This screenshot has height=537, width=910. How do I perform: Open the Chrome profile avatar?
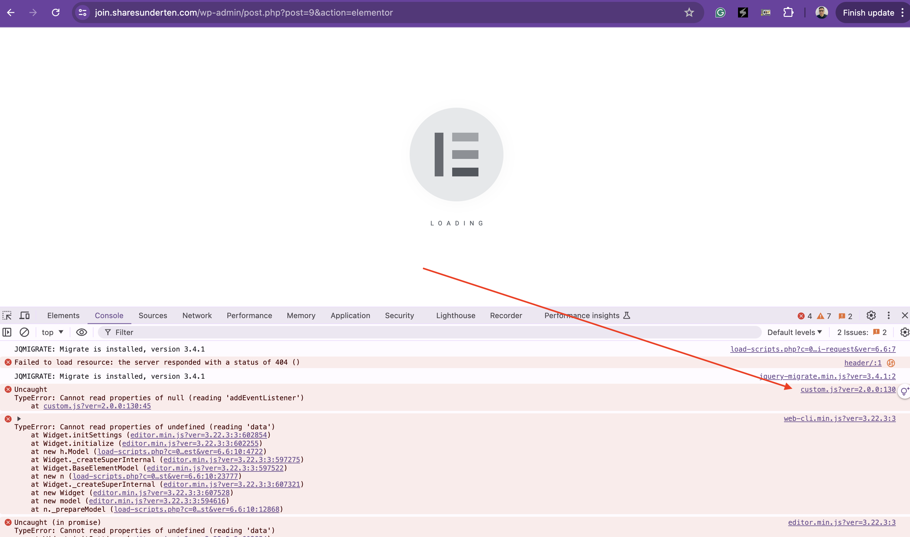tap(822, 13)
